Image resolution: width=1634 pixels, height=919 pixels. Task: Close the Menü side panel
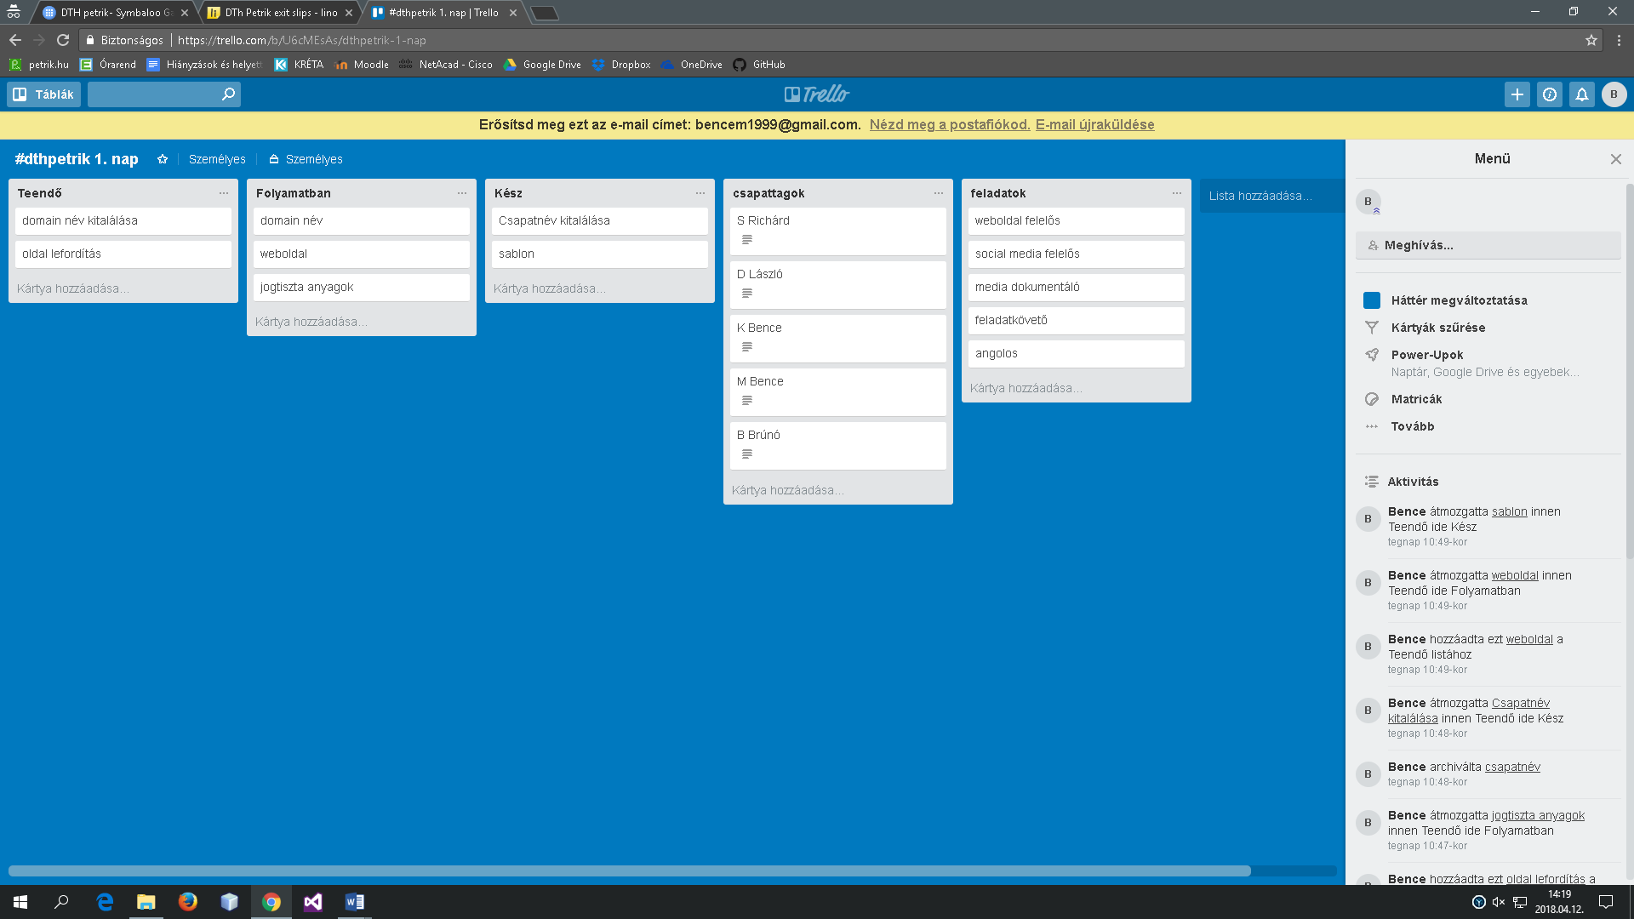[1615, 159]
